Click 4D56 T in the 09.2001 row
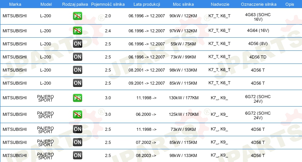Viewport: 302px width, 162px height. [258, 83]
